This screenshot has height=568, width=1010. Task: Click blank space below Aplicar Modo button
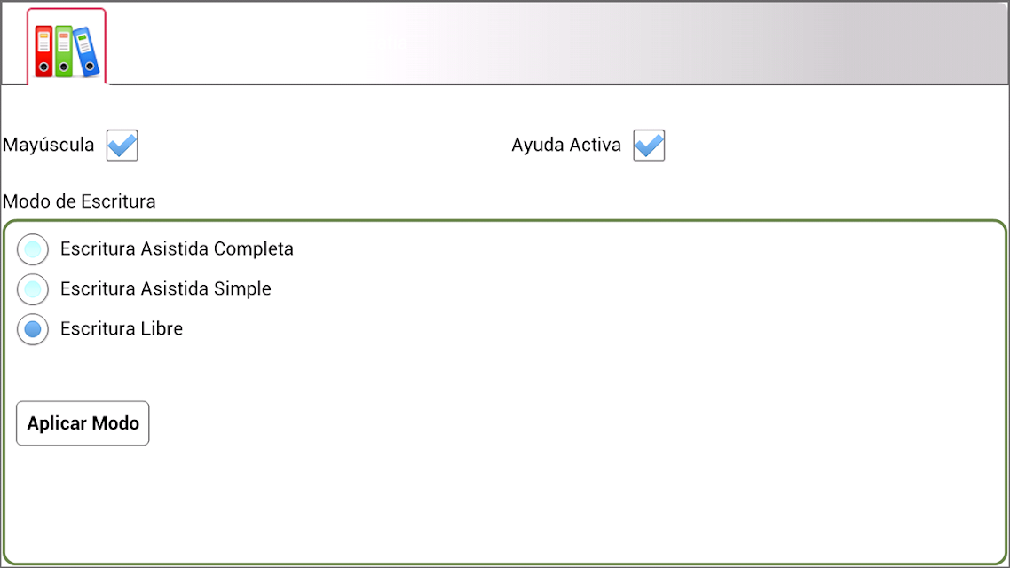point(505,504)
